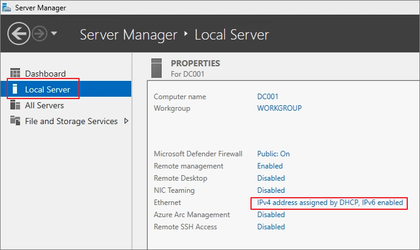Click the Server Manager window title text
420x250 pixels.
tap(41, 8)
